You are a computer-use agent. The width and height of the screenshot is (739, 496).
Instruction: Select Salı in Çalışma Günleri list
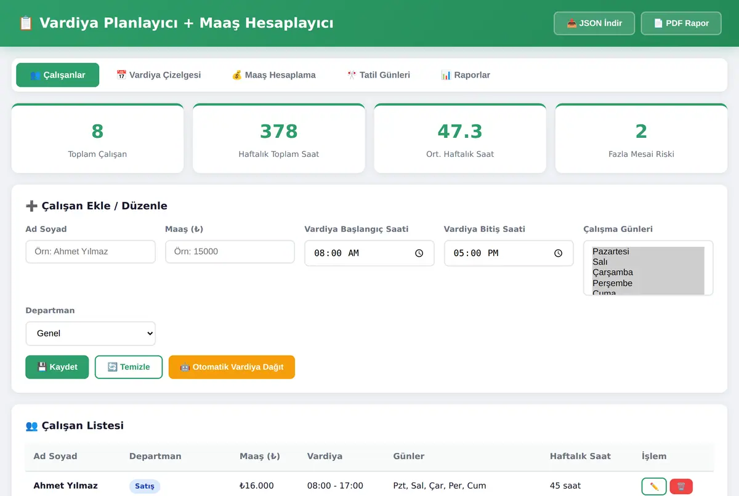coord(648,262)
